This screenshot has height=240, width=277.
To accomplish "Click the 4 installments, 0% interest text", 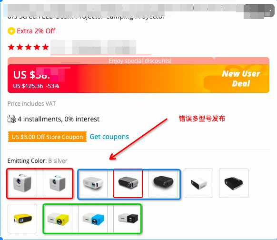I will pos(59,119).
